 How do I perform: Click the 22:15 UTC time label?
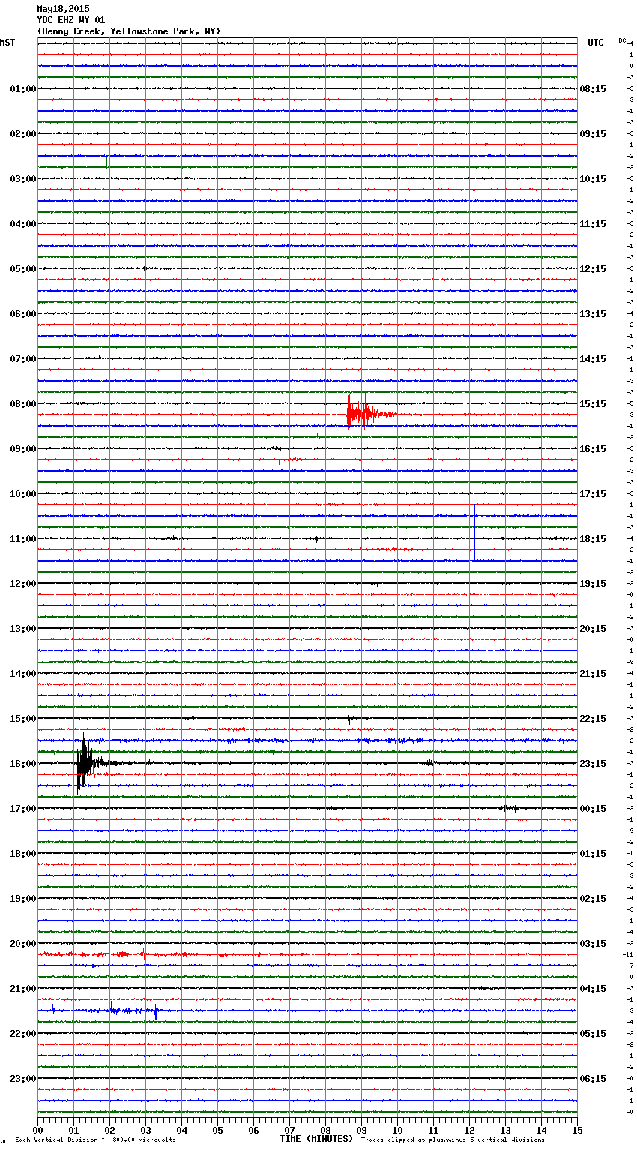coord(593,719)
